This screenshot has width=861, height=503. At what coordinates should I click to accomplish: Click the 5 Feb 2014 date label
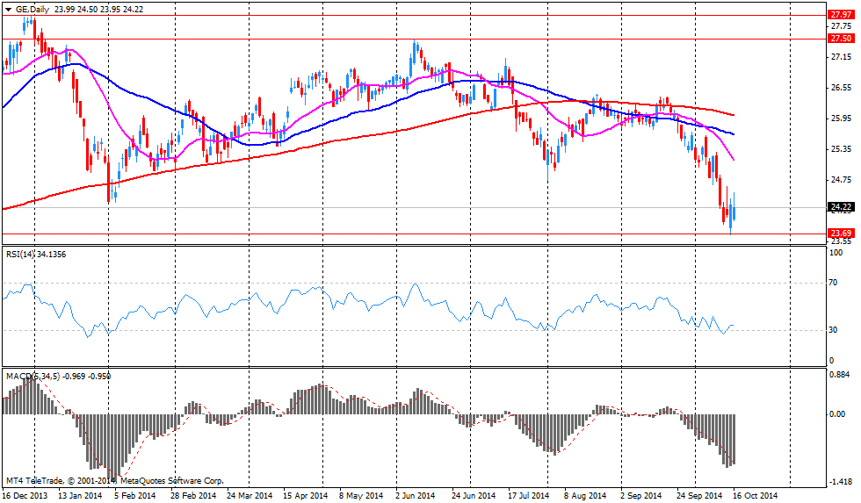[130, 496]
